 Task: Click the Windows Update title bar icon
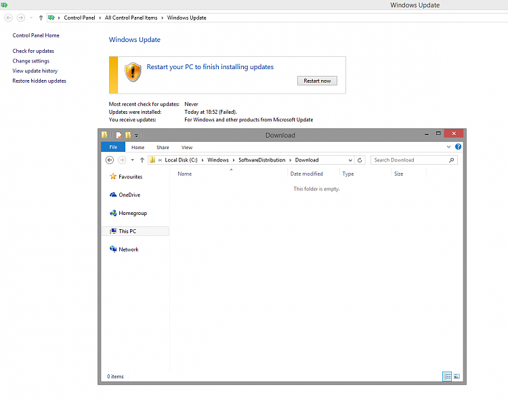(4, 5)
